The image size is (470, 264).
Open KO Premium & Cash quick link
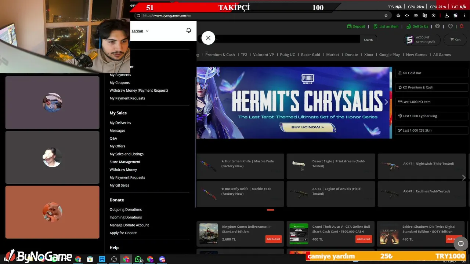click(x=431, y=87)
